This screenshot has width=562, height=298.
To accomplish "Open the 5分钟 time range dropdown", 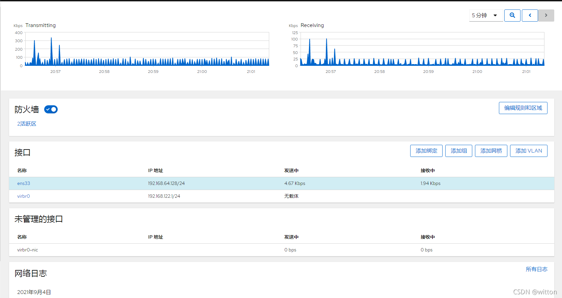I will click(x=486, y=16).
